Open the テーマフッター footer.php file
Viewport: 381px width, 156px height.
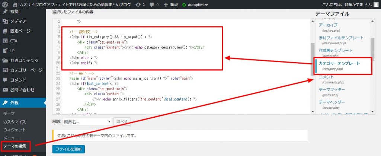click(x=332, y=90)
